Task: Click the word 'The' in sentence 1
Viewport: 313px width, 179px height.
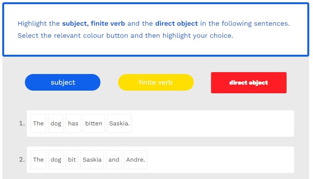Action: pyautogui.click(x=39, y=123)
